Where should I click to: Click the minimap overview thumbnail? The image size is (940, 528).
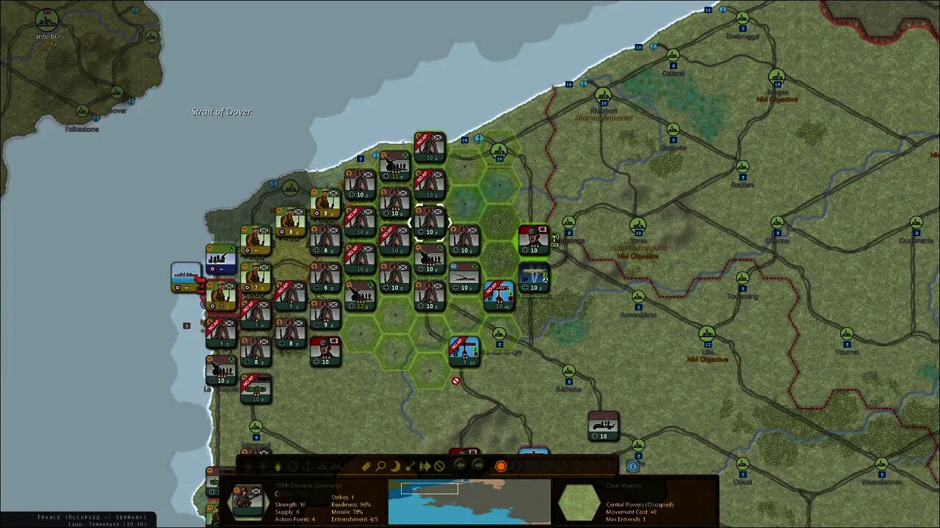point(469,502)
